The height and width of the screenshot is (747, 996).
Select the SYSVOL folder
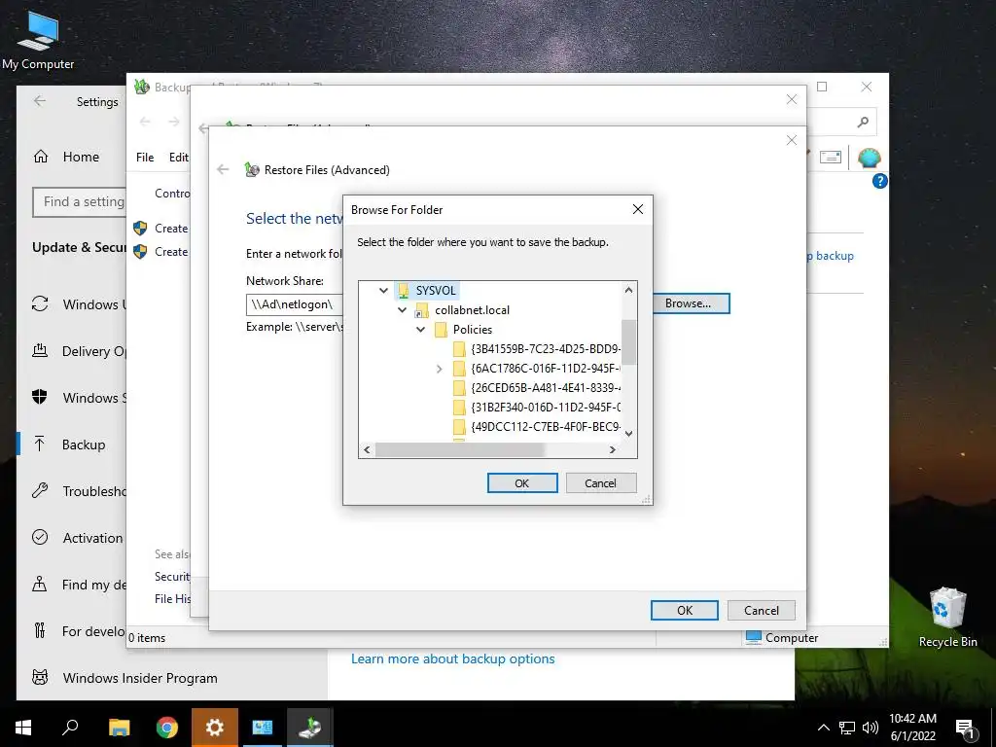pos(436,290)
